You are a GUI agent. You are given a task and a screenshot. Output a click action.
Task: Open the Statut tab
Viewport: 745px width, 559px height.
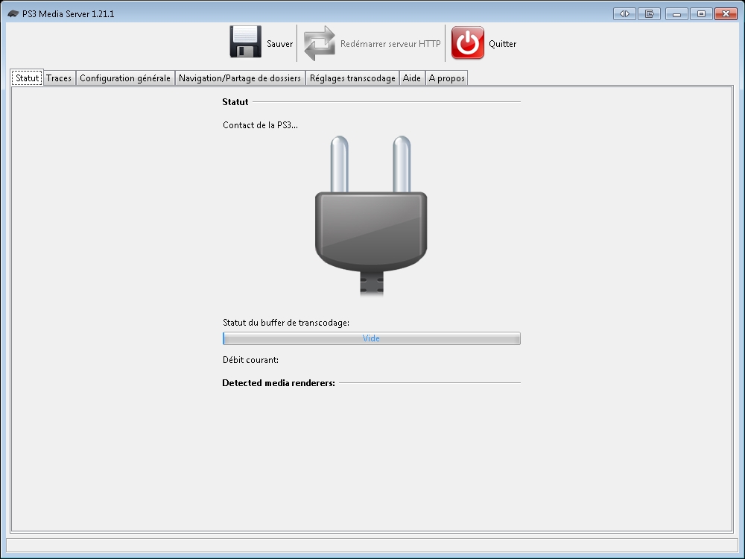[x=27, y=78]
